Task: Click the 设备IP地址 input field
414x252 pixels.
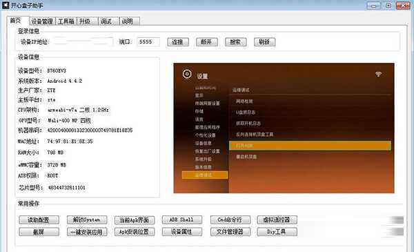Action: (83, 41)
